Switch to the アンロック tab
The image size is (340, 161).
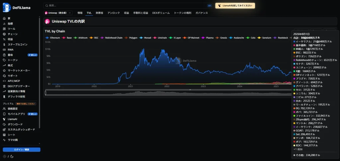(114, 13)
